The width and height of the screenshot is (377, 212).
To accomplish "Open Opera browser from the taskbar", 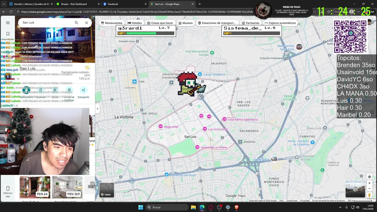I will pyautogui.click(x=211, y=207).
